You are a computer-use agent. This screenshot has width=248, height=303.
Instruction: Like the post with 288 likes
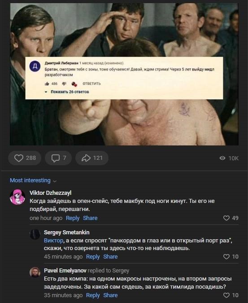coord(25,158)
